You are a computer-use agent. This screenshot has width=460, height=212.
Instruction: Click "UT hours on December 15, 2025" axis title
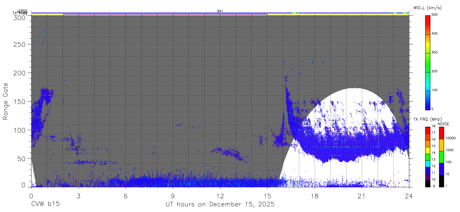(x=220, y=205)
